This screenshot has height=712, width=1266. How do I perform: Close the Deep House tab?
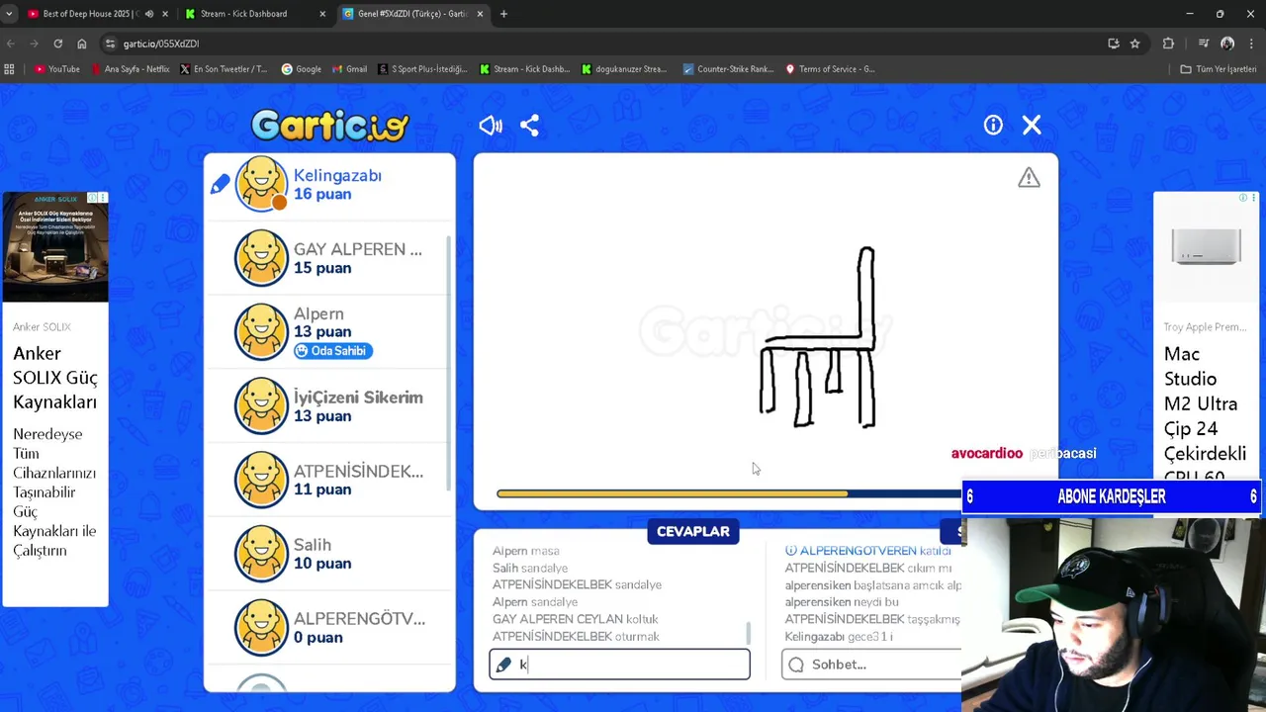click(x=165, y=14)
